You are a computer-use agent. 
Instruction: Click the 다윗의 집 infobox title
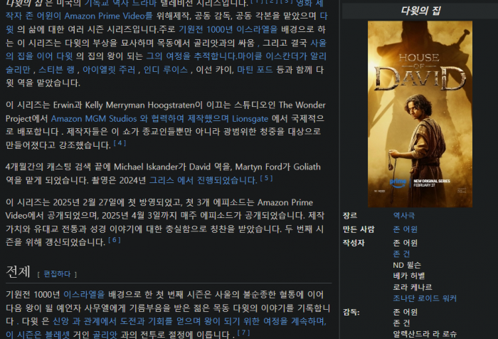click(x=420, y=11)
